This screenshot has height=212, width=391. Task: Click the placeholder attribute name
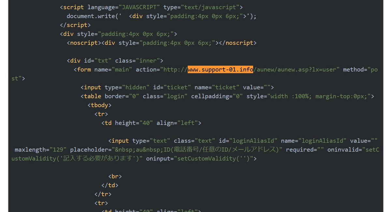point(89,149)
